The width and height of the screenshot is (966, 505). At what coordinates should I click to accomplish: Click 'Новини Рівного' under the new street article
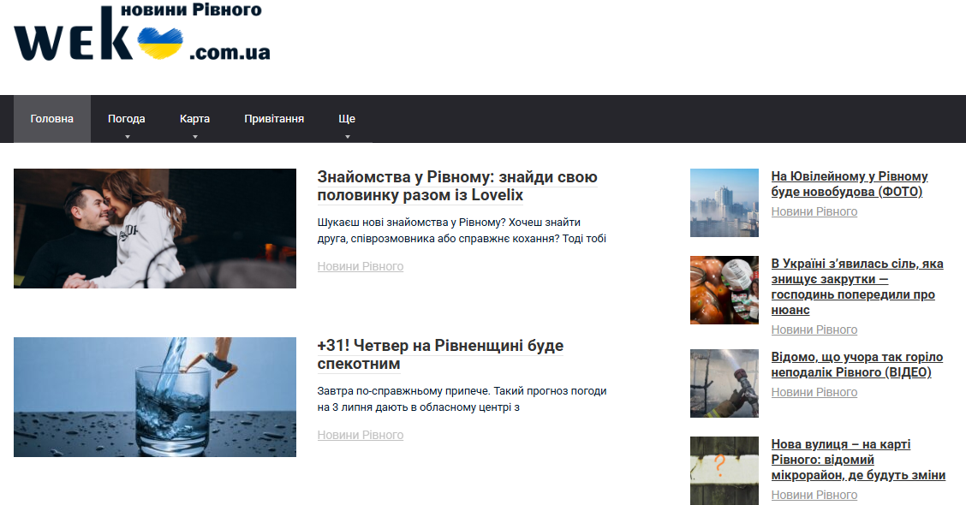point(814,495)
